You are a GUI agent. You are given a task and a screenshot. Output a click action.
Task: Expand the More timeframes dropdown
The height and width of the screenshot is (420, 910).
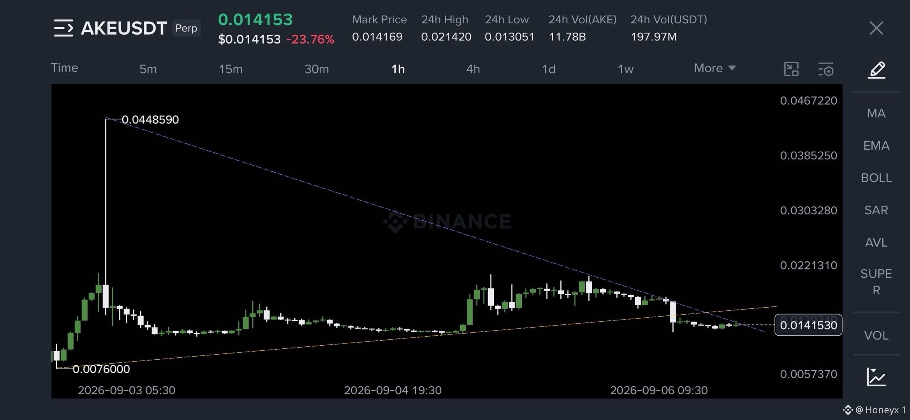pyautogui.click(x=715, y=68)
